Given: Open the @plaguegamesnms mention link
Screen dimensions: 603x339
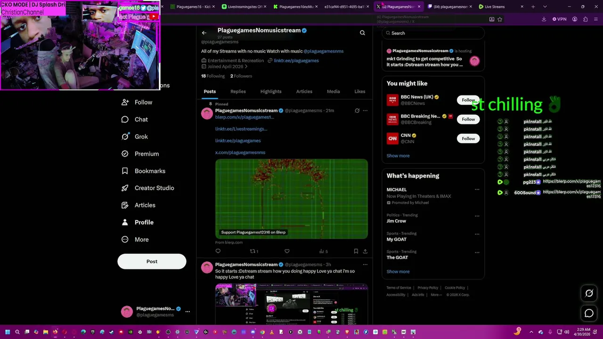Looking at the screenshot, I should pos(324,51).
